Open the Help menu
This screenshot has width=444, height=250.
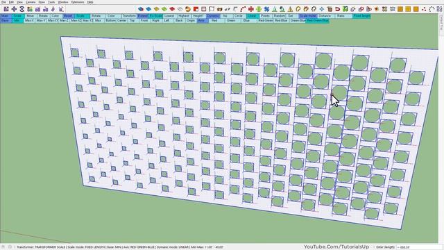pos(90,2)
